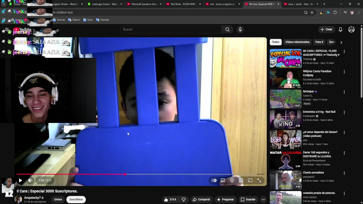363x204 pixels.
Task: Open the MATAR LA LUJURIA thumbnail
Action: (286, 160)
